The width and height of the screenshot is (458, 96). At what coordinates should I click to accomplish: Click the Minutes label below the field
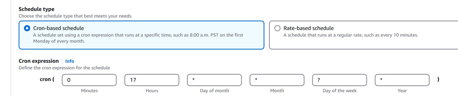click(x=89, y=91)
